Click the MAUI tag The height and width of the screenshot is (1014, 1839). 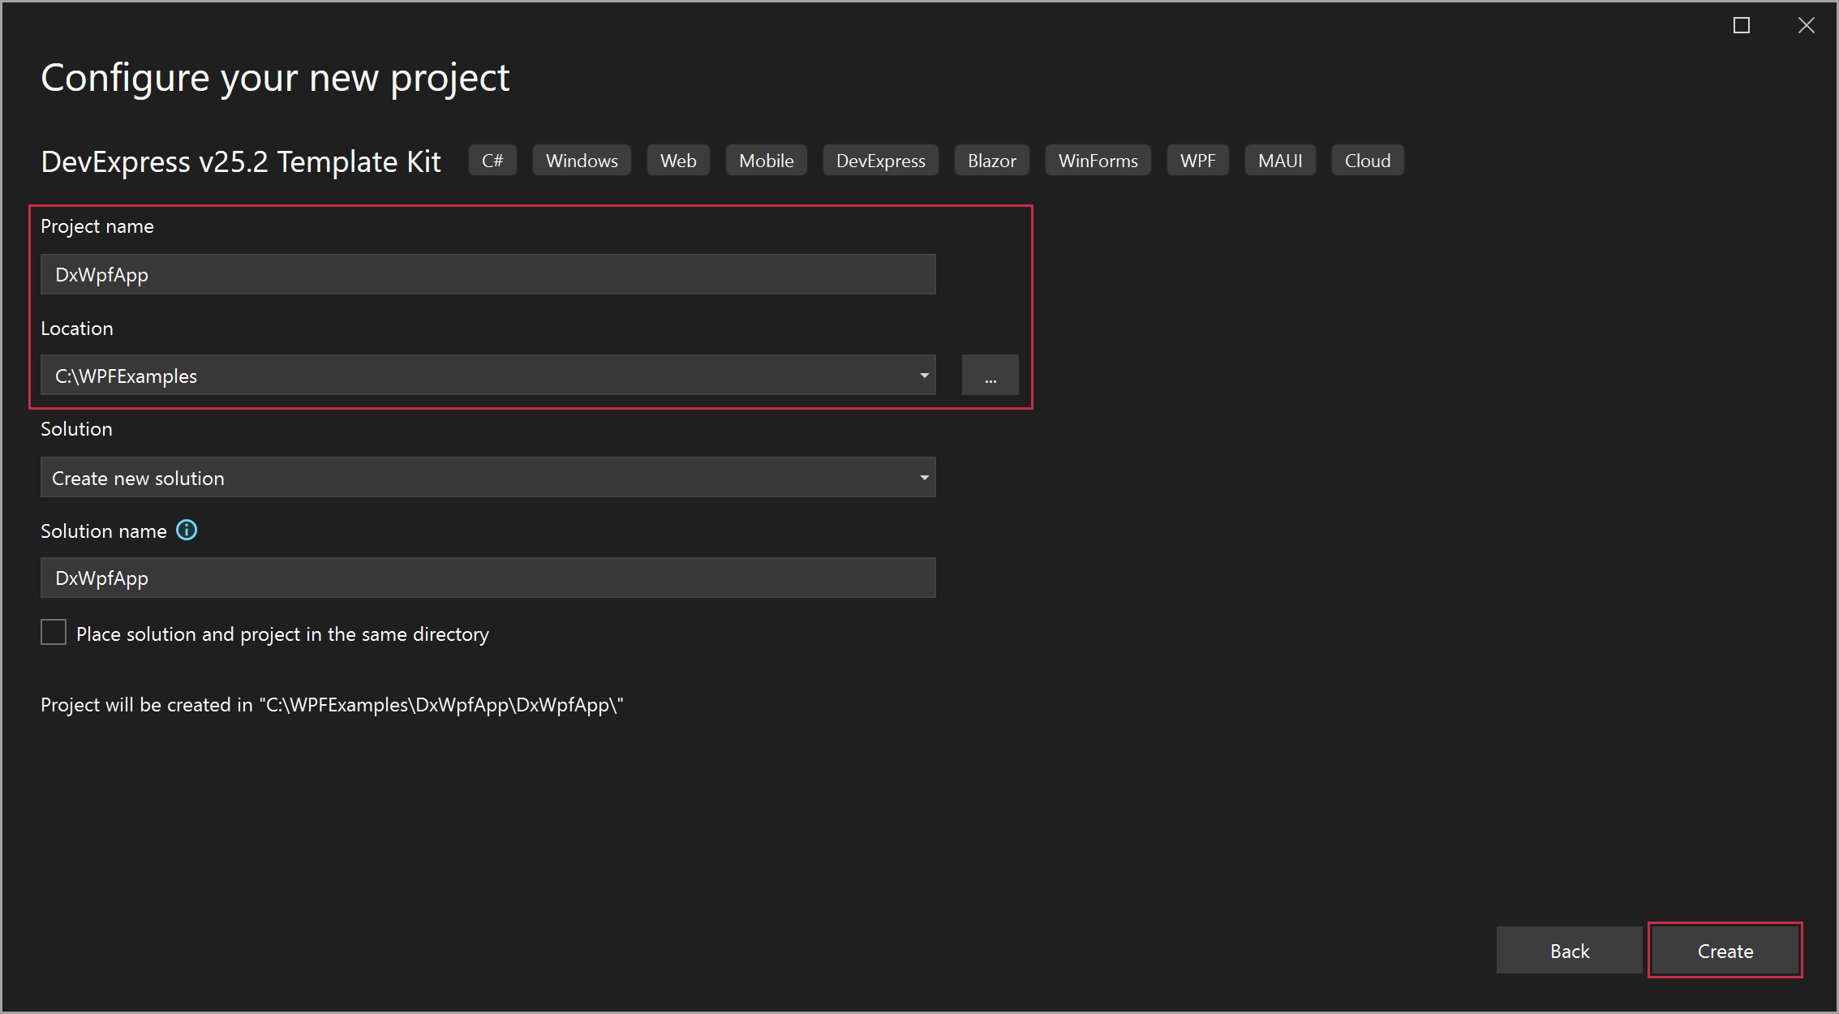pos(1279,160)
